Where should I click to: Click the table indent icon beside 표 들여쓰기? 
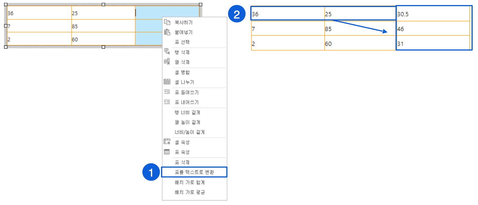(x=167, y=92)
